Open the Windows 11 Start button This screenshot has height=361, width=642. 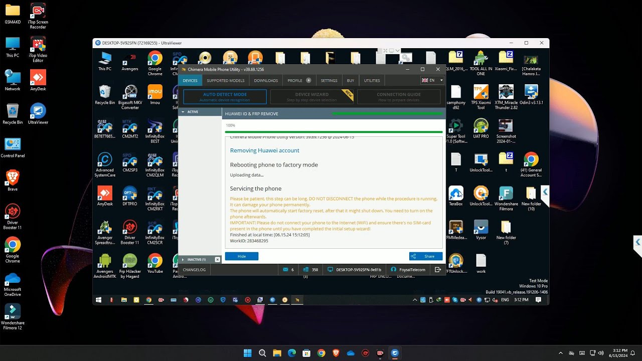[247, 353]
